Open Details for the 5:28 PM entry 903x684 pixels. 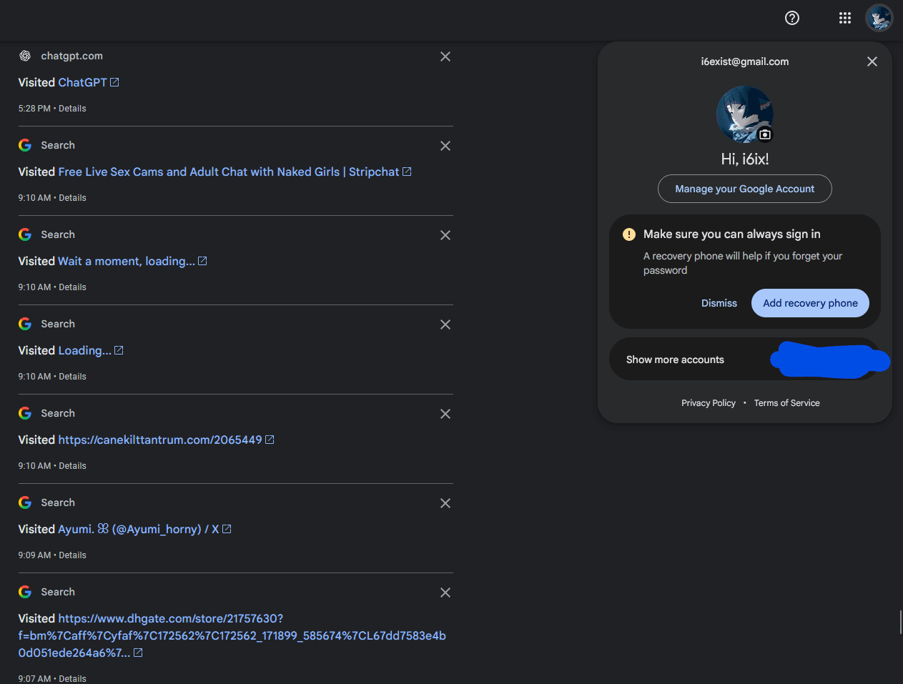pos(72,109)
